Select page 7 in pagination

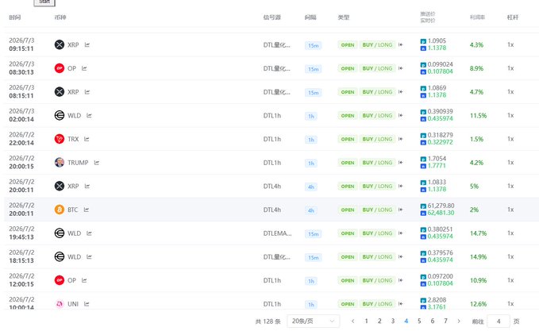445,321
